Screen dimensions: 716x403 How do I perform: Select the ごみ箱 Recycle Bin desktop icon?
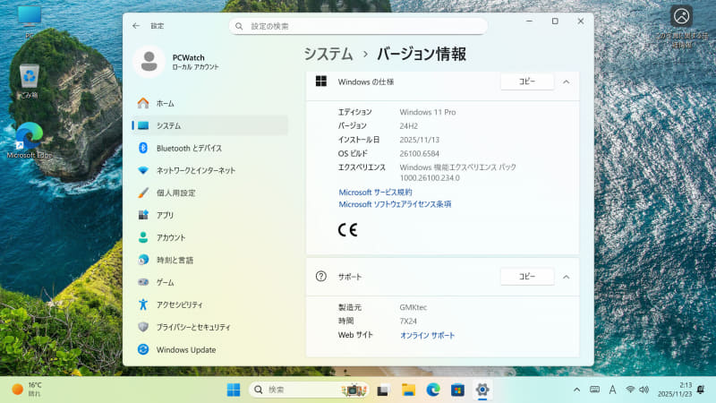(x=29, y=81)
